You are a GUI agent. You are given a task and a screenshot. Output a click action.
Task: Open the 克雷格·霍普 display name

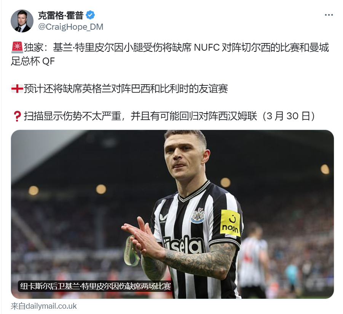(61, 15)
